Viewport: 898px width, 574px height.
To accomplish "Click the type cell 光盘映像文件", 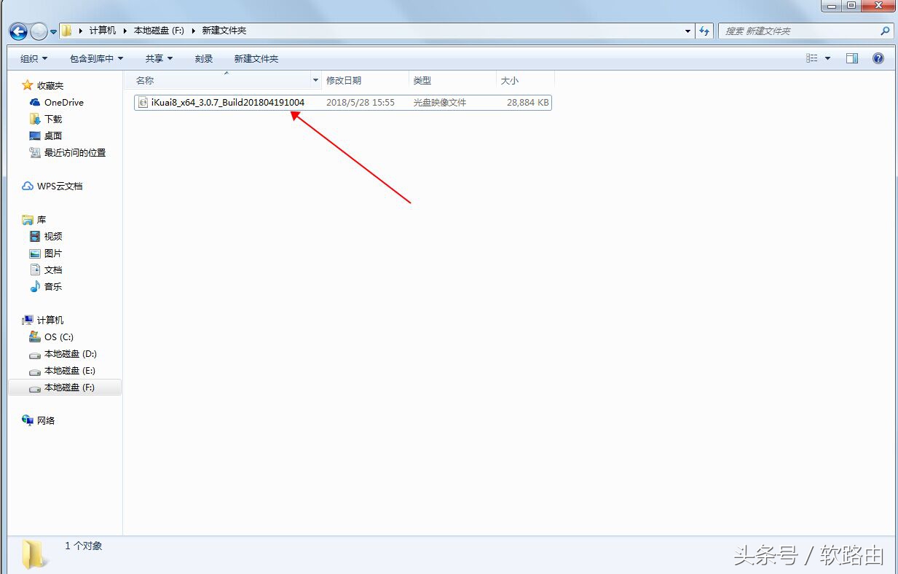I will [440, 103].
